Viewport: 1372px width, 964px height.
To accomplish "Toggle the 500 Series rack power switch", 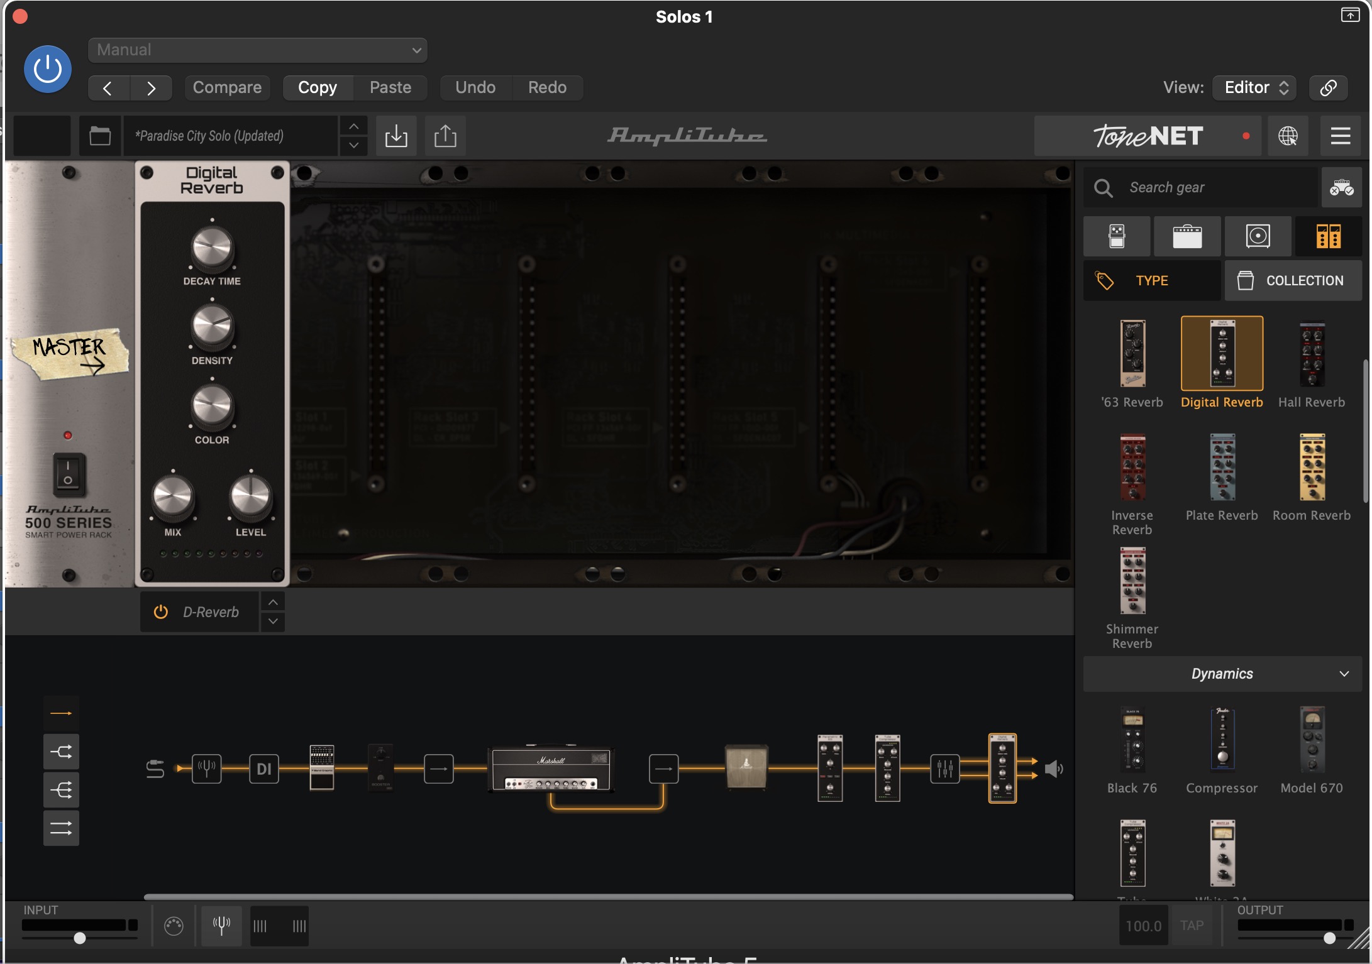I will tap(68, 474).
